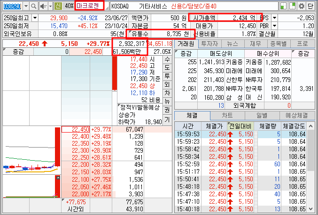Select the 체결 tab
The image size is (318, 215).
pyautogui.click(x=192, y=116)
